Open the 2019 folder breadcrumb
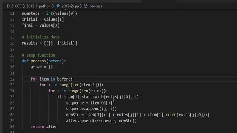This screenshot has width=237, height=133. pyautogui.click(x=30, y=6)
